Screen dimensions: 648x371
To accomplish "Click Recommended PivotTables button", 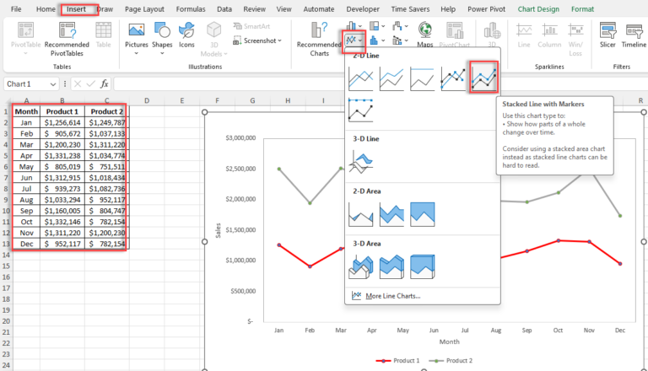I will [x=67, y=40].
